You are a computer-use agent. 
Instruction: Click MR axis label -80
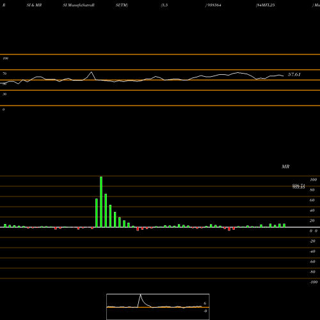tap(312, 272)
